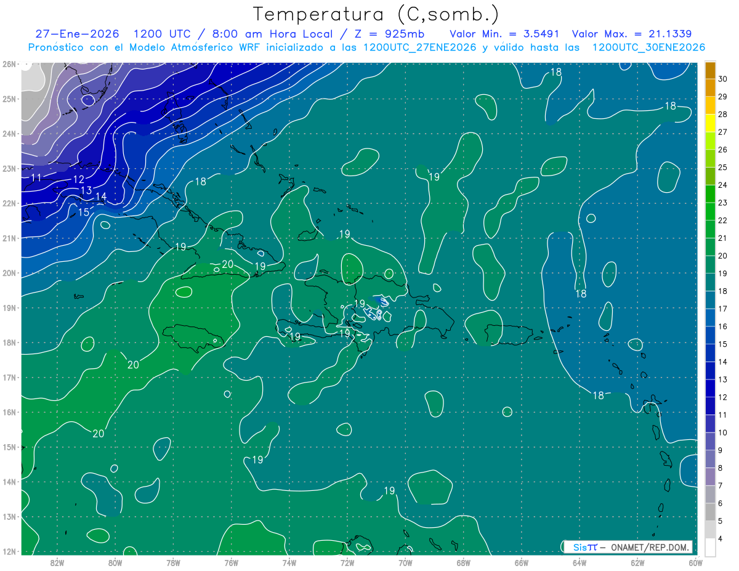The width and height of the screenshot is (739, 571).
Task: Click the "60W" longitude axis label
Action: (695, 562)
